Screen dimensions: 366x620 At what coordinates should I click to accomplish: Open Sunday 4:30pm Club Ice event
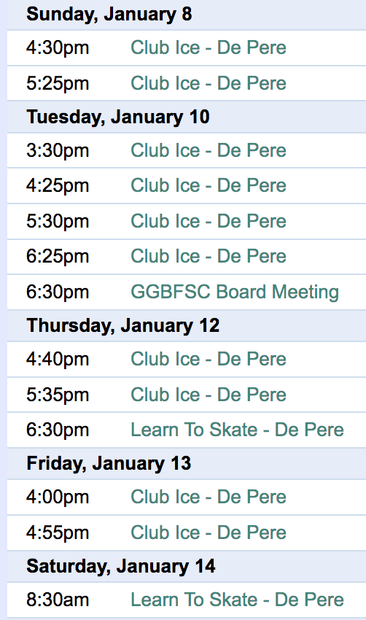click(209, 48)
